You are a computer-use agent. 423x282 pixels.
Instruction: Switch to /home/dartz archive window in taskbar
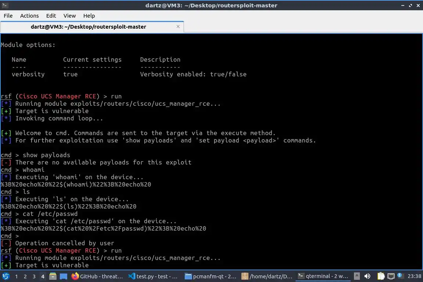click(267, 276)
